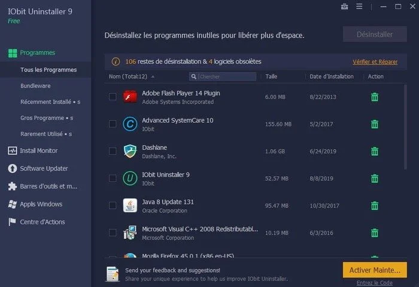Select Microsoft Visual C++ 2008 checkbox
Image resolution: width=419 pixels, height=287 pixels.
[x=113, y=233]
